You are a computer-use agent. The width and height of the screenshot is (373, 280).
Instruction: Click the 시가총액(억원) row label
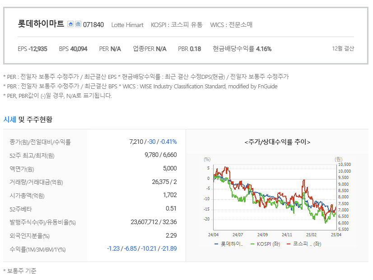[x=27, y=196]
